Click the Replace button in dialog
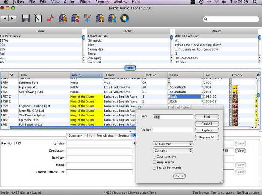This screenshot has height=195, width=262. point(207,130)
